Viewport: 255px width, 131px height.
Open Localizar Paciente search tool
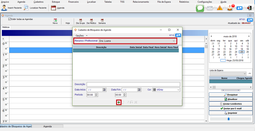pyautogui.click(x=26, y=8)
